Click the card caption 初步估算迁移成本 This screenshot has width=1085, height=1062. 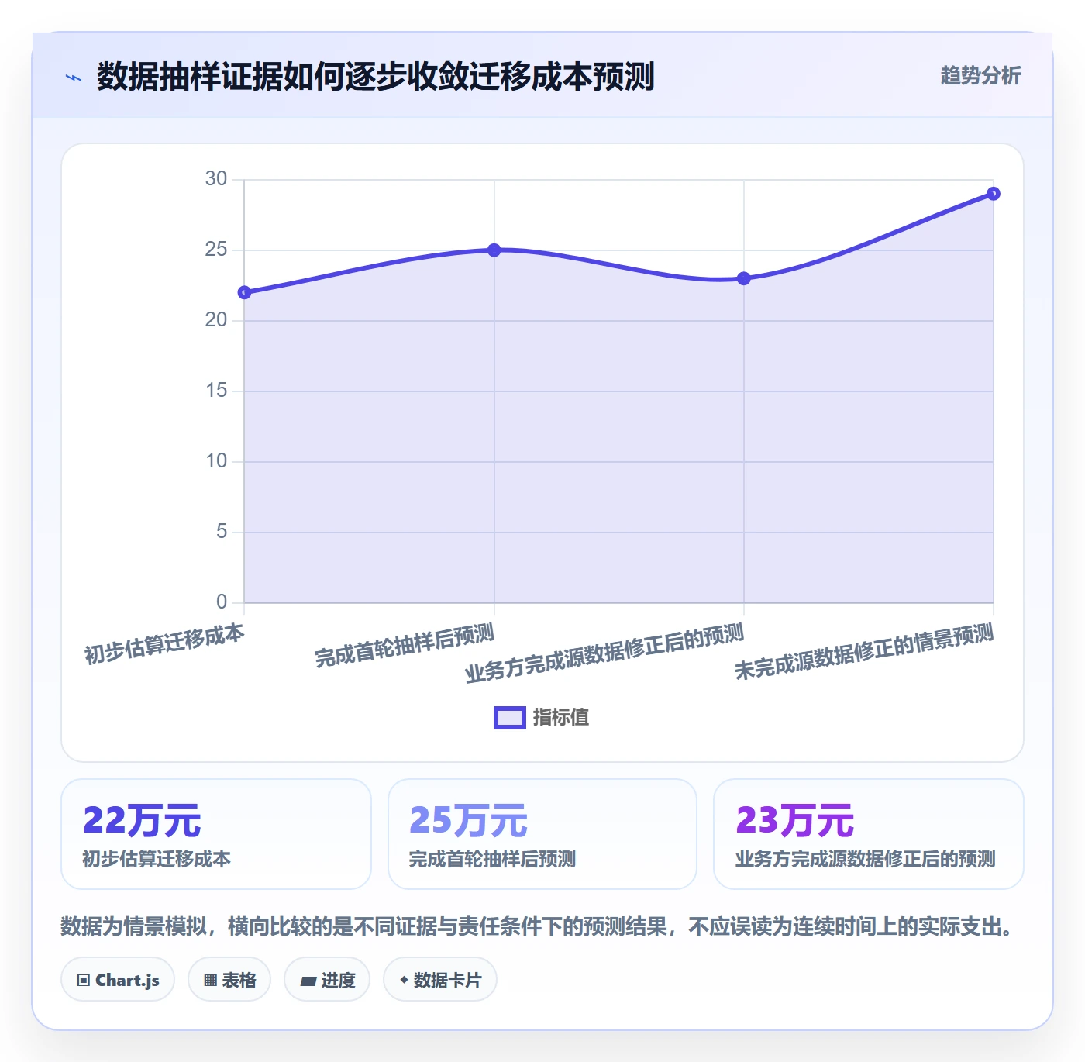(157, 859)
